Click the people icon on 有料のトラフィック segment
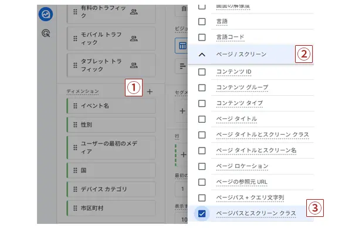Screen dimensions: 352x228 pos(134,12)
